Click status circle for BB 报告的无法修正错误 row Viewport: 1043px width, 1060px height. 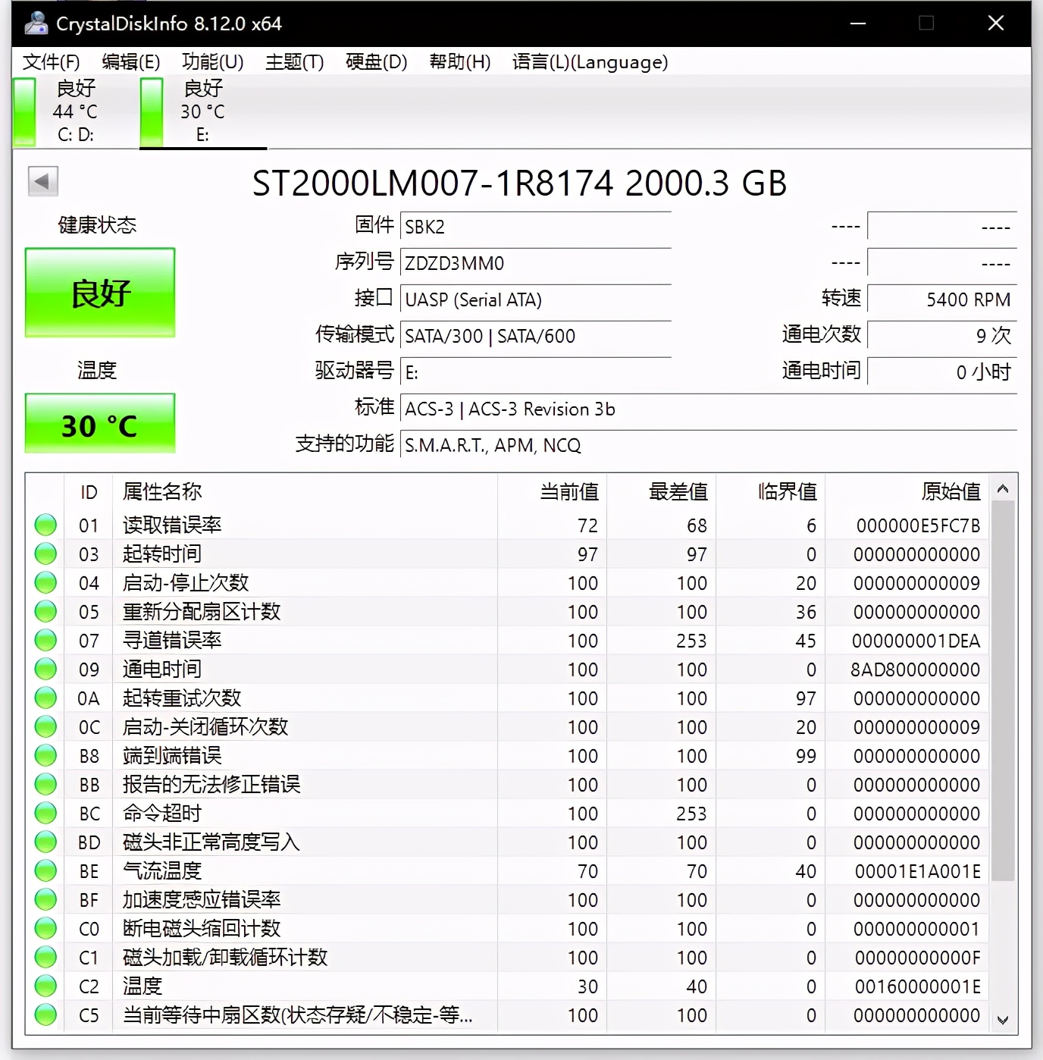(x=45, y=784)
